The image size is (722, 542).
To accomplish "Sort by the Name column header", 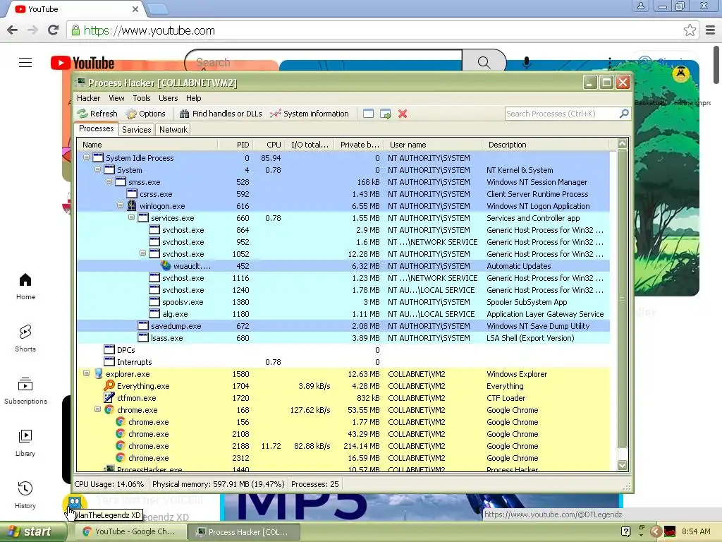I will (x=147, y=145).
